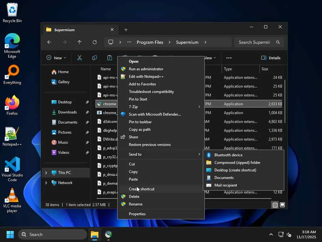Choose Edit with Notepad++
This screenshot has height=242, width=322.
[x=161, y=77]
